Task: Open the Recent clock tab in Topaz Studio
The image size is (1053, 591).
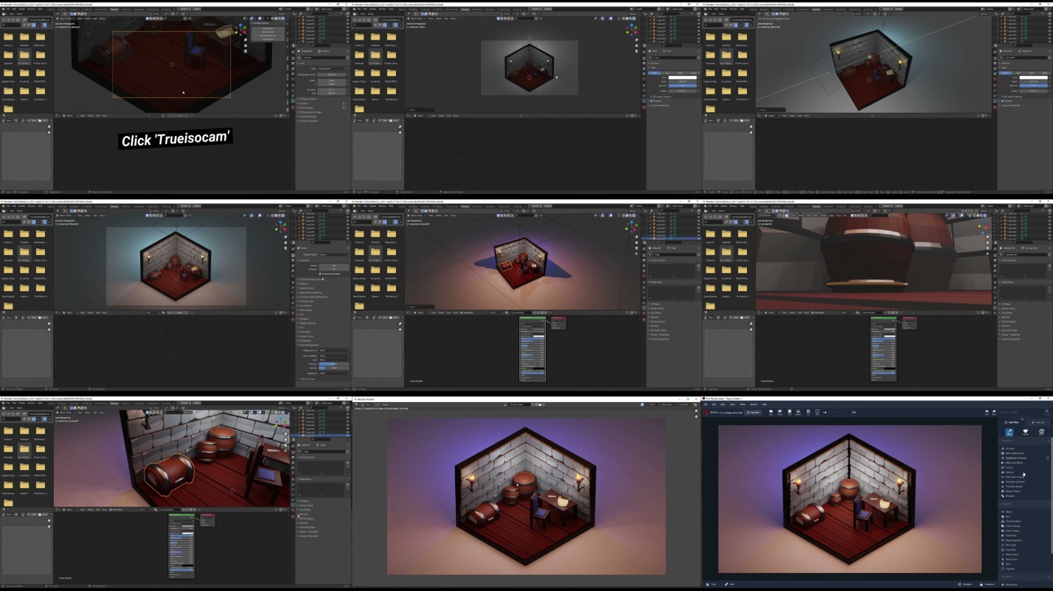Action: [1041, 432]
